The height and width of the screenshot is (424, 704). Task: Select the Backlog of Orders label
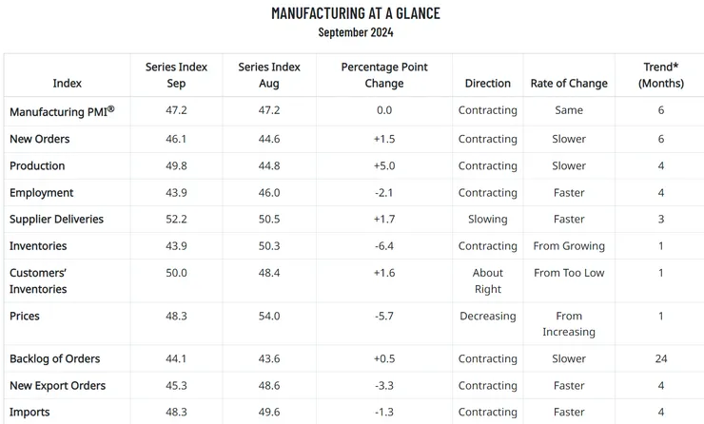point(54,358)
